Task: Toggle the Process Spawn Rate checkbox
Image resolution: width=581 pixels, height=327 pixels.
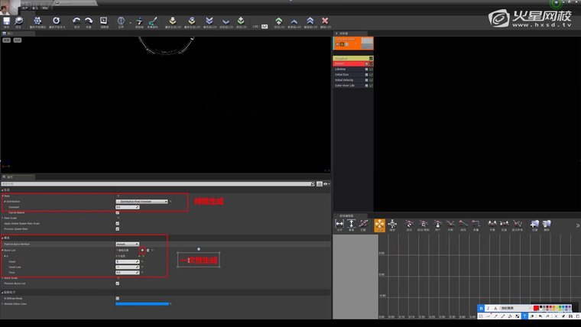Action: pos(117,228)
